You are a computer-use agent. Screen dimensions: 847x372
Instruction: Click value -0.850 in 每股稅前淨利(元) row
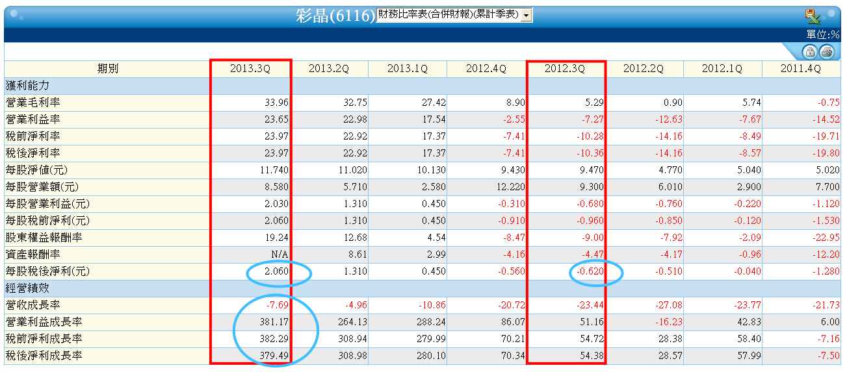point(668,220)
